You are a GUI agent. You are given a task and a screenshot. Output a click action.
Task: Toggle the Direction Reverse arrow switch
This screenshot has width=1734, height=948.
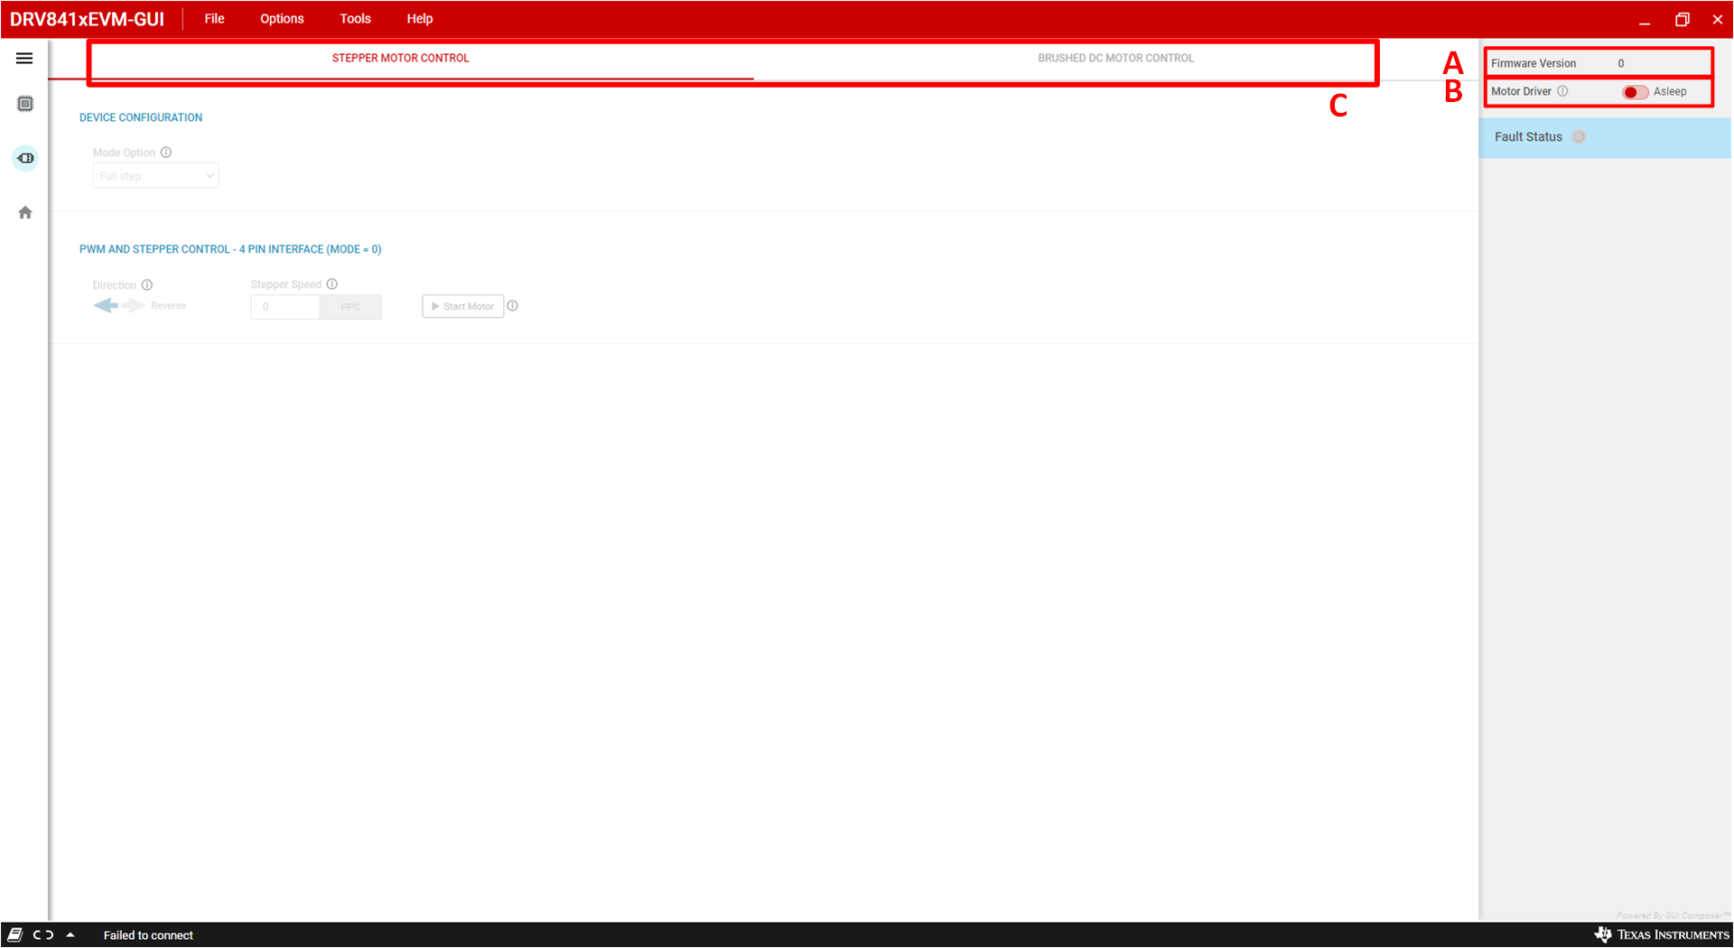click(x=119, y=306)
